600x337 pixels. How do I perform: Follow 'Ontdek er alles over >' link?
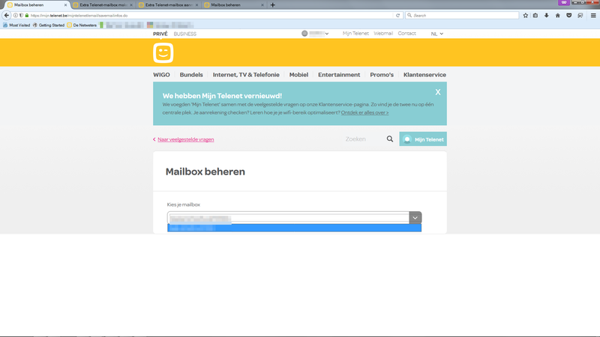(x=364, y=113)
